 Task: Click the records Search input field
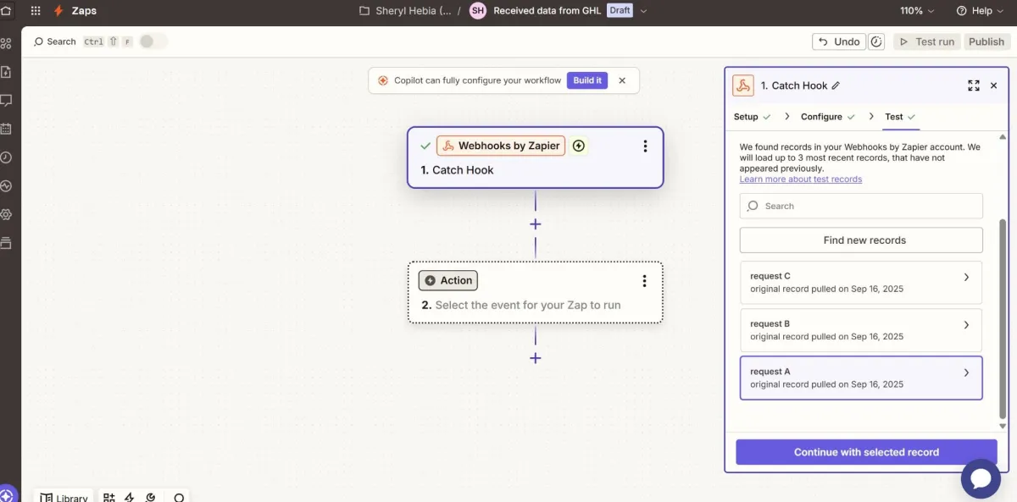pyautogui.click(x=861, y=206)
